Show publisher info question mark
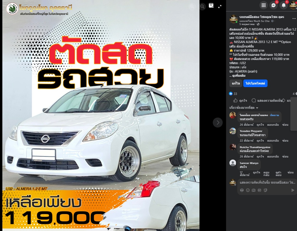The image size is (297, 231). tap(272, 21)
